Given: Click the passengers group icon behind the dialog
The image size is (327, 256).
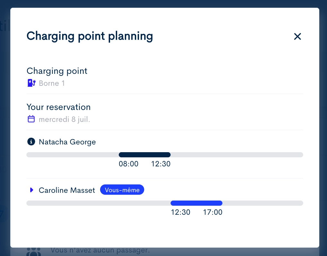Looking at the screenshot, I should point(34,251).
